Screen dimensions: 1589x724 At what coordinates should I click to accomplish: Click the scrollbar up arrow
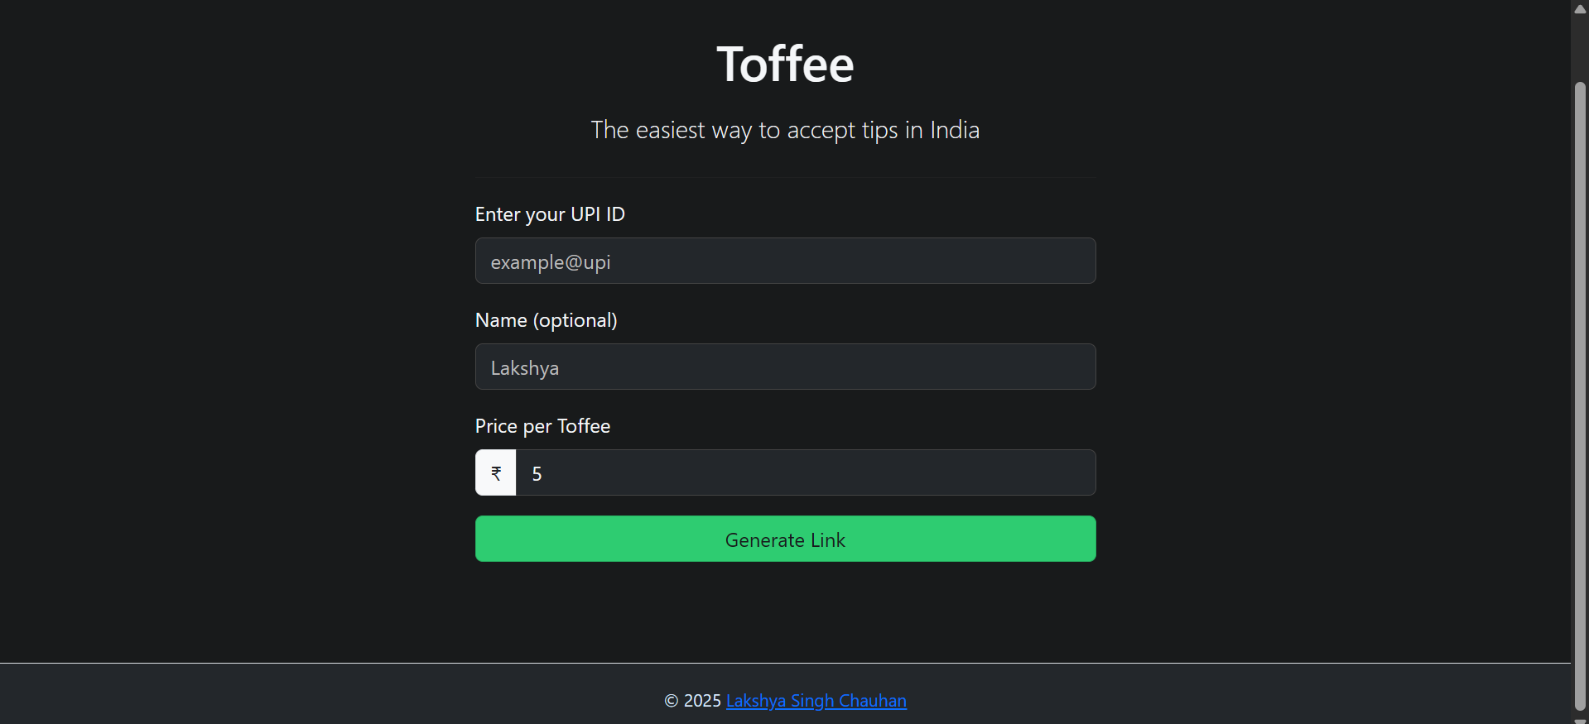tap(1580, 8)
